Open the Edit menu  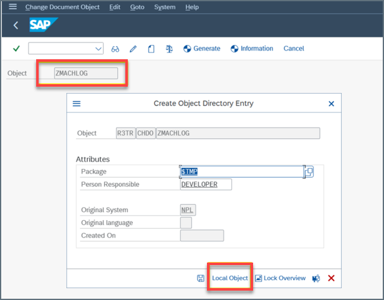115,7
